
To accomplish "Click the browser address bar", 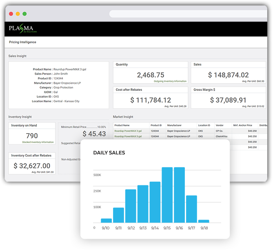I will point(188,14).
